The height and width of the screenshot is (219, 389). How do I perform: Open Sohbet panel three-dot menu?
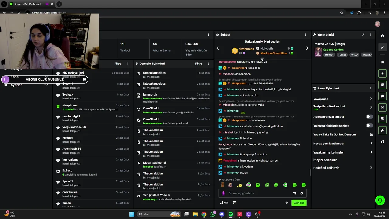click(x=306, y=35)
